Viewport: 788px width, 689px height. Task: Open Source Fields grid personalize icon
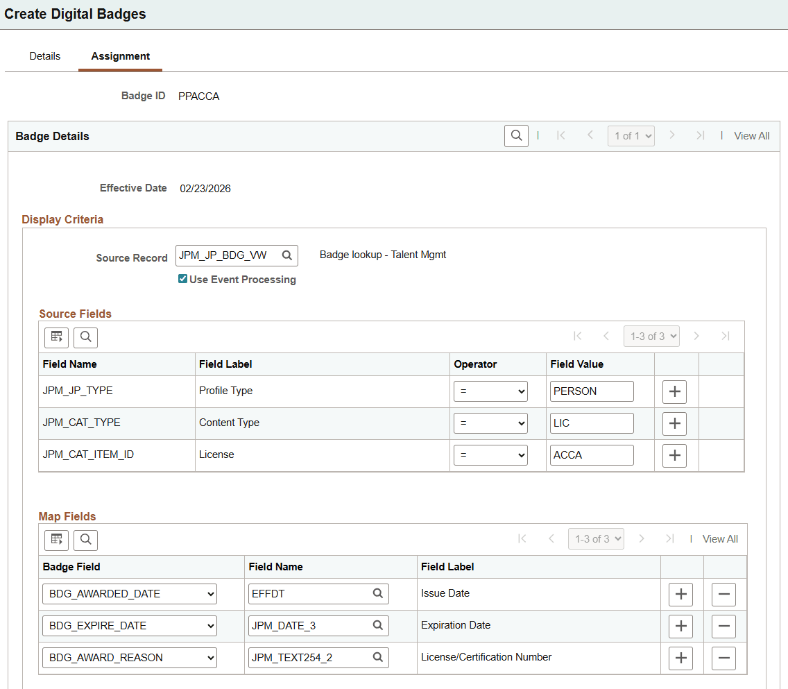point(56,337)
